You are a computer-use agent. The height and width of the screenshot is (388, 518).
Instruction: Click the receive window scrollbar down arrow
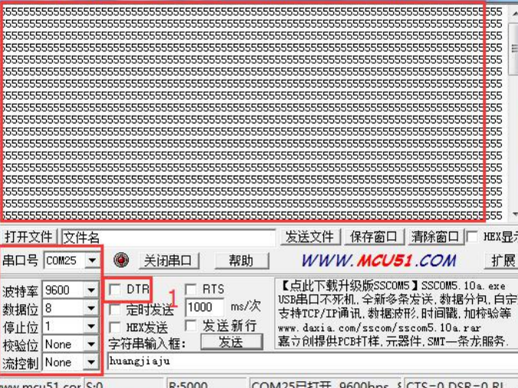514,214
